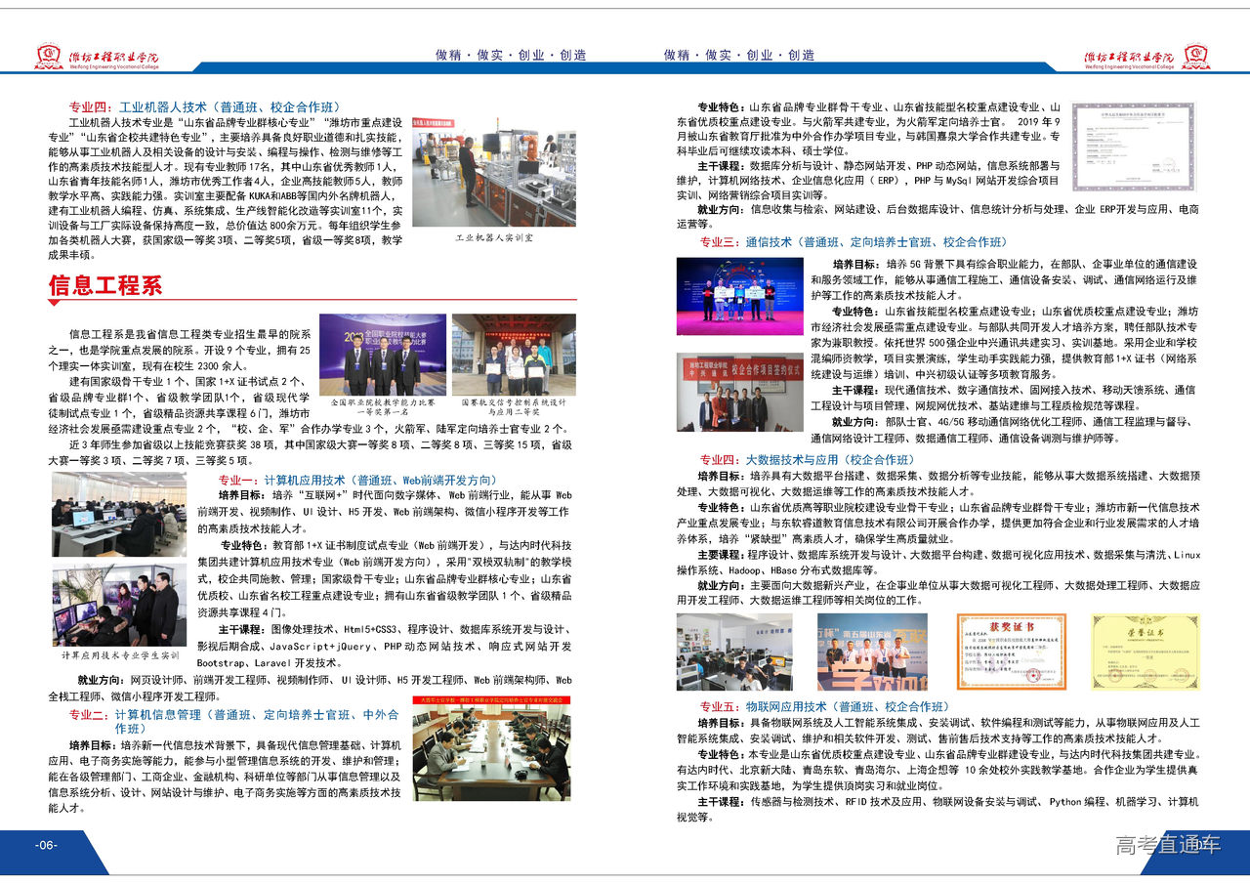This screenshot has width=1250, height=884.
Task: Click the page number -06- in footer
Action: point(47,846)
